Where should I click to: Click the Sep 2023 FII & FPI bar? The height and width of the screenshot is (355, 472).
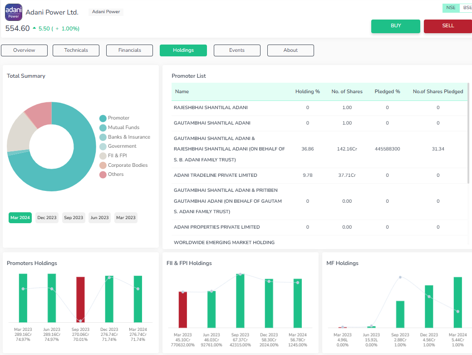coord(240,301)
